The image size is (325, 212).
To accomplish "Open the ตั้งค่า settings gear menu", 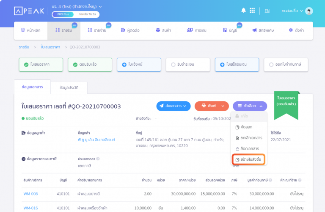I will [x=296, y=31].
